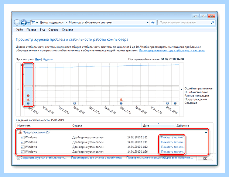Click "Драйвер не установлен" in the 11:12 row
229x177 pixels.
(88, 147)
